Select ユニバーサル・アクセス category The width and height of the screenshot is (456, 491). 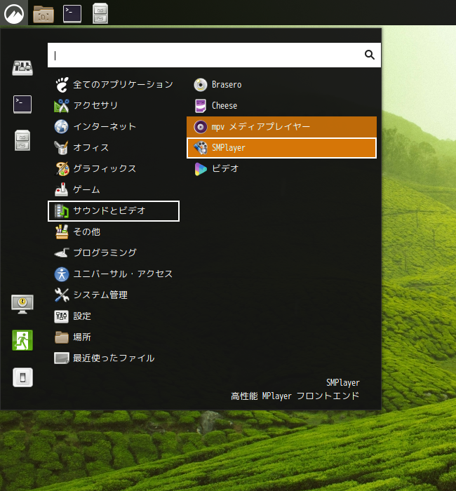[x=114, y=274]
